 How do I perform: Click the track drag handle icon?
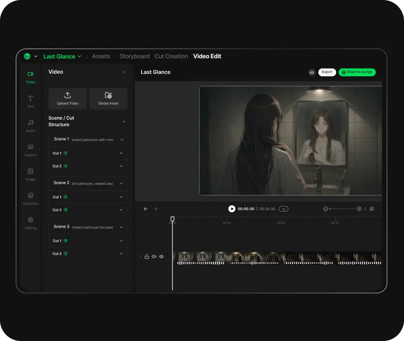tap(141, 257)
